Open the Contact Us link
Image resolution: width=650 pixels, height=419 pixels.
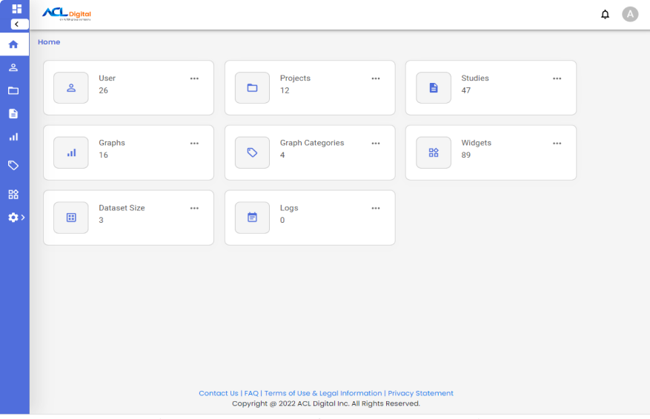(x=219, y=393)
